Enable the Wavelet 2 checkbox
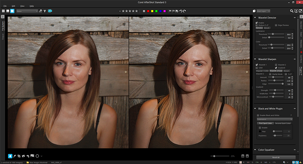The image size is (303, 164). (276, 65)
